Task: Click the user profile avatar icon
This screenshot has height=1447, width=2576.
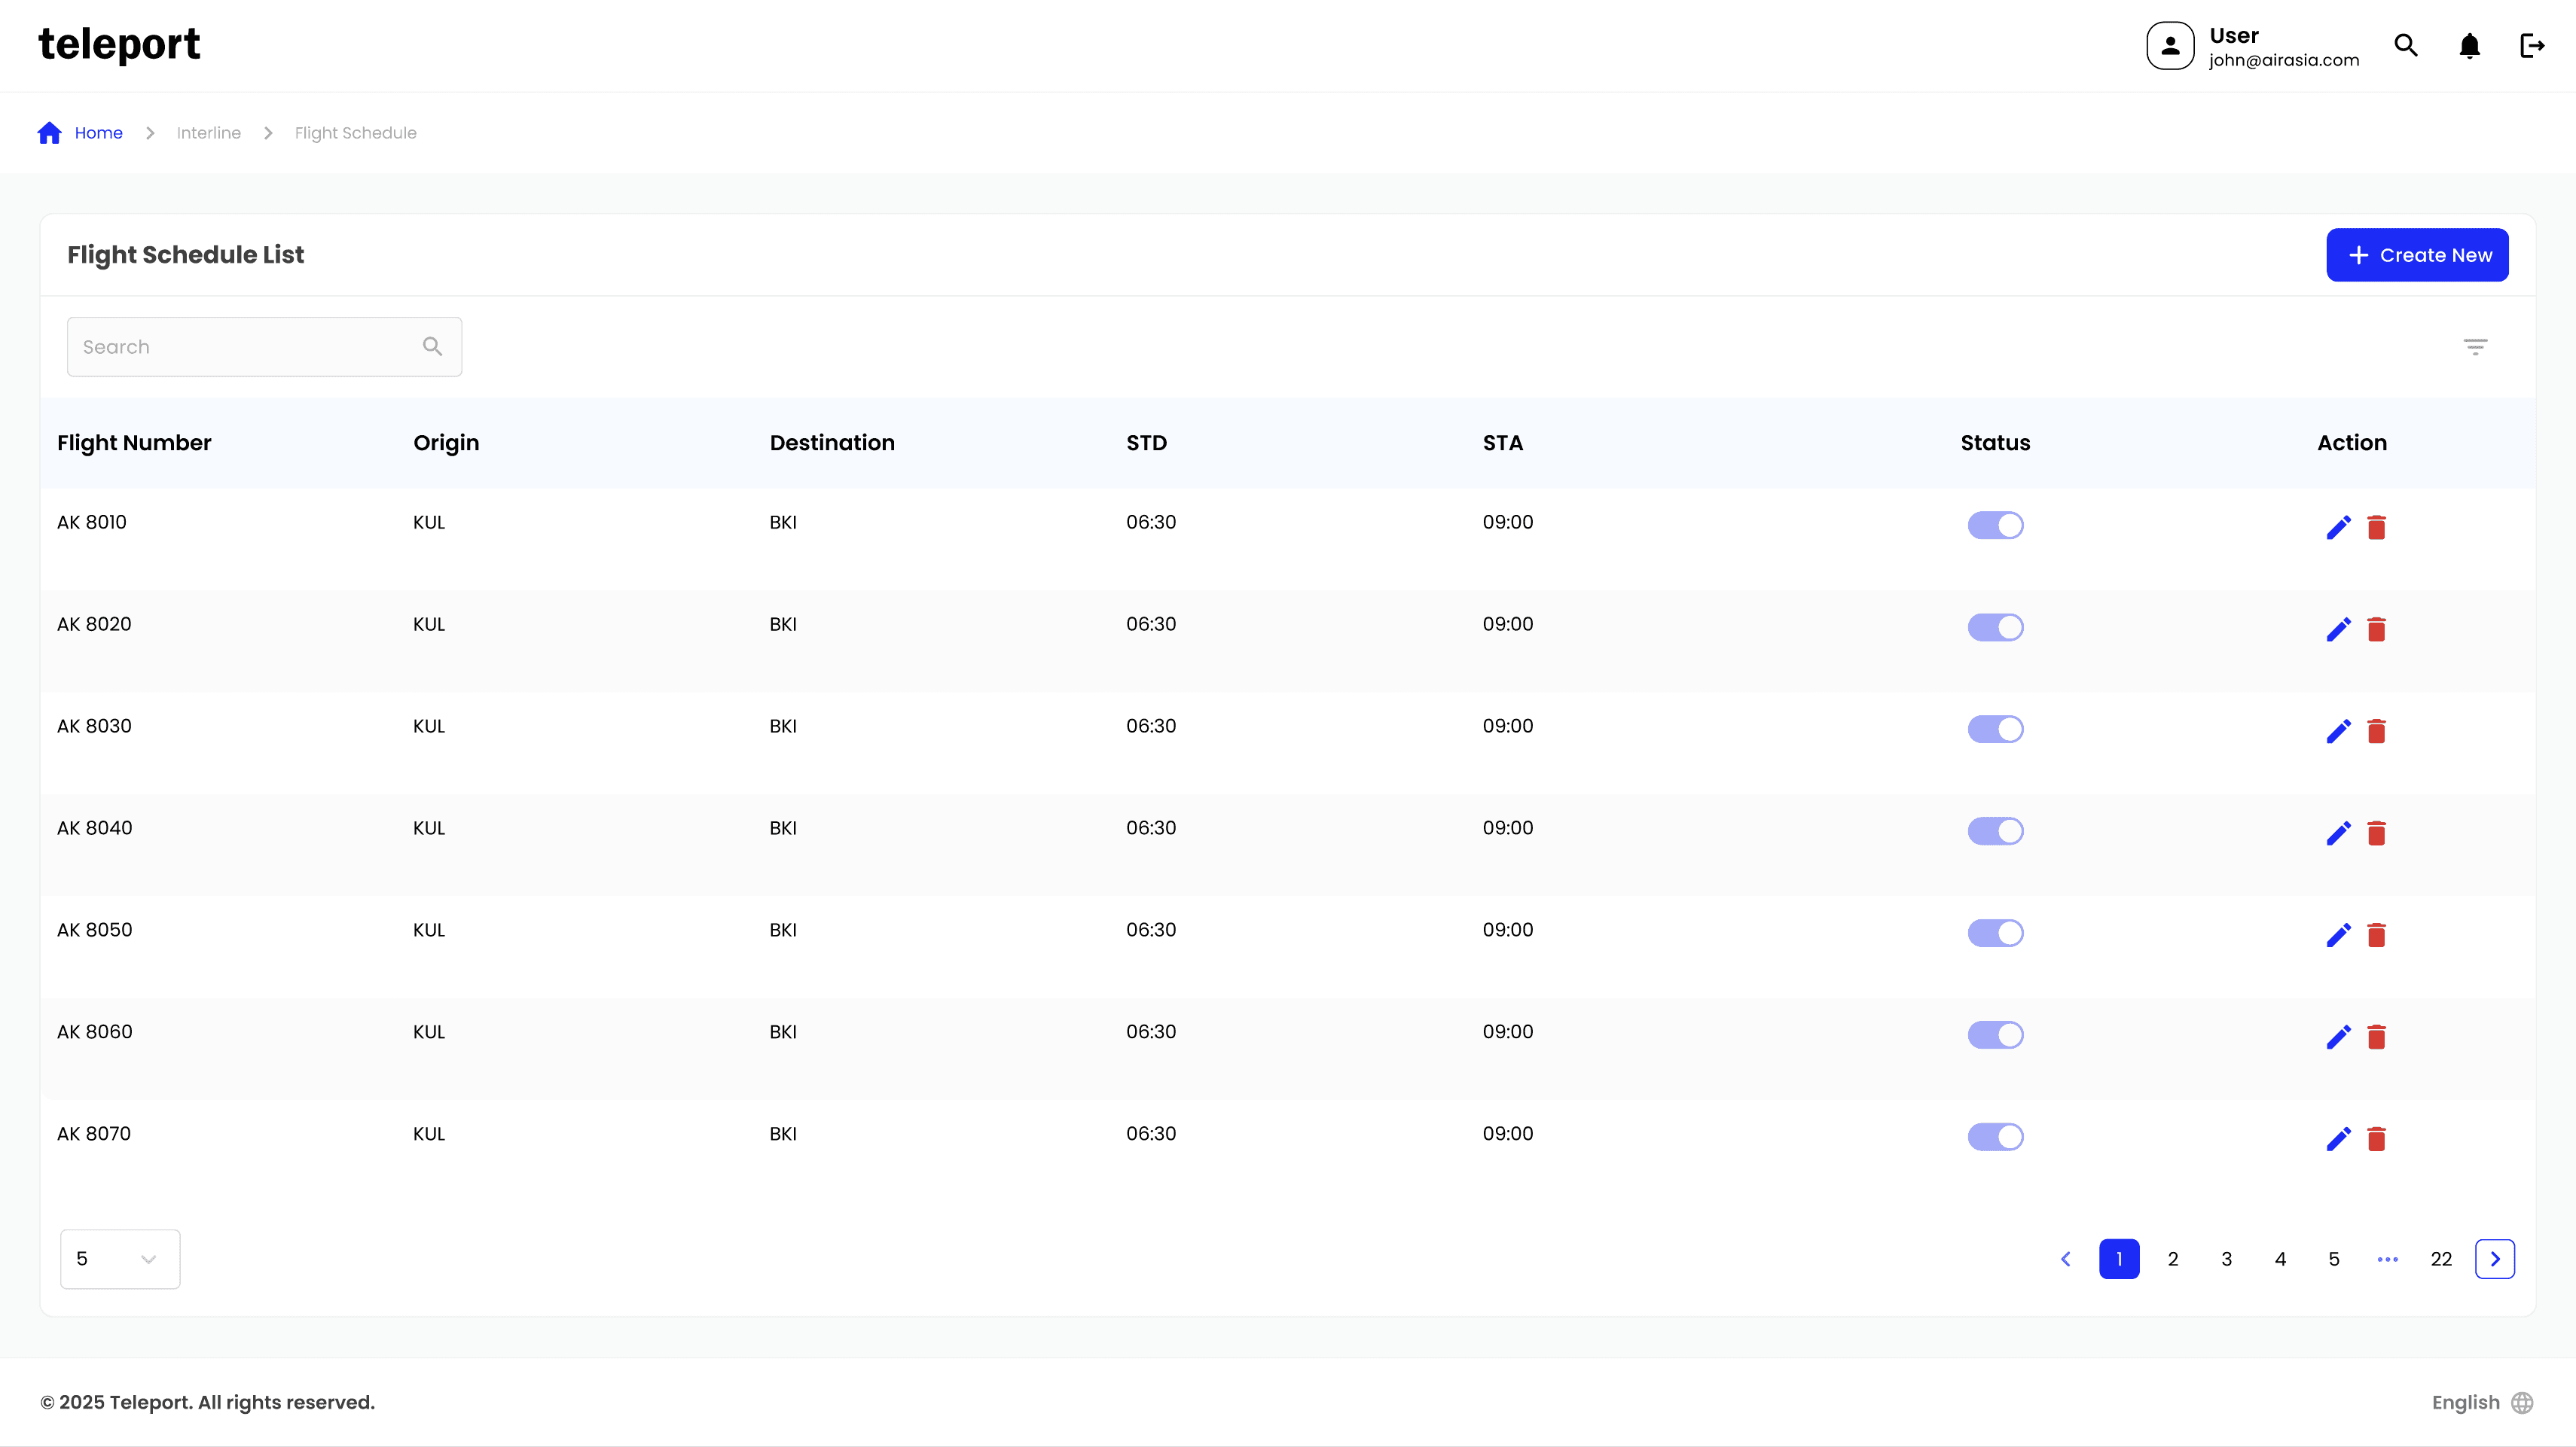Action: pos(2170,46)
